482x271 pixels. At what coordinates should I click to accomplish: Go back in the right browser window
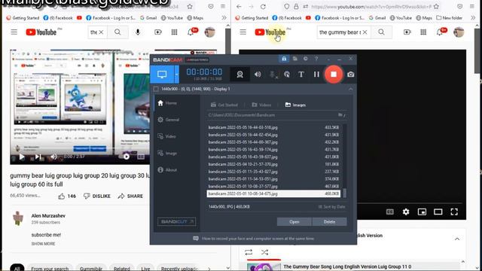point(239,7)
